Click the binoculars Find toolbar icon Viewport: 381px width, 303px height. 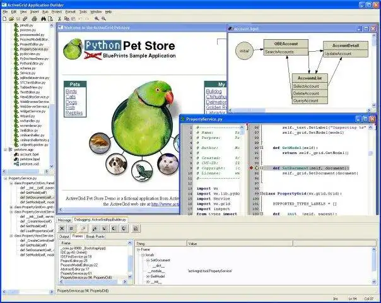(44, 18)
